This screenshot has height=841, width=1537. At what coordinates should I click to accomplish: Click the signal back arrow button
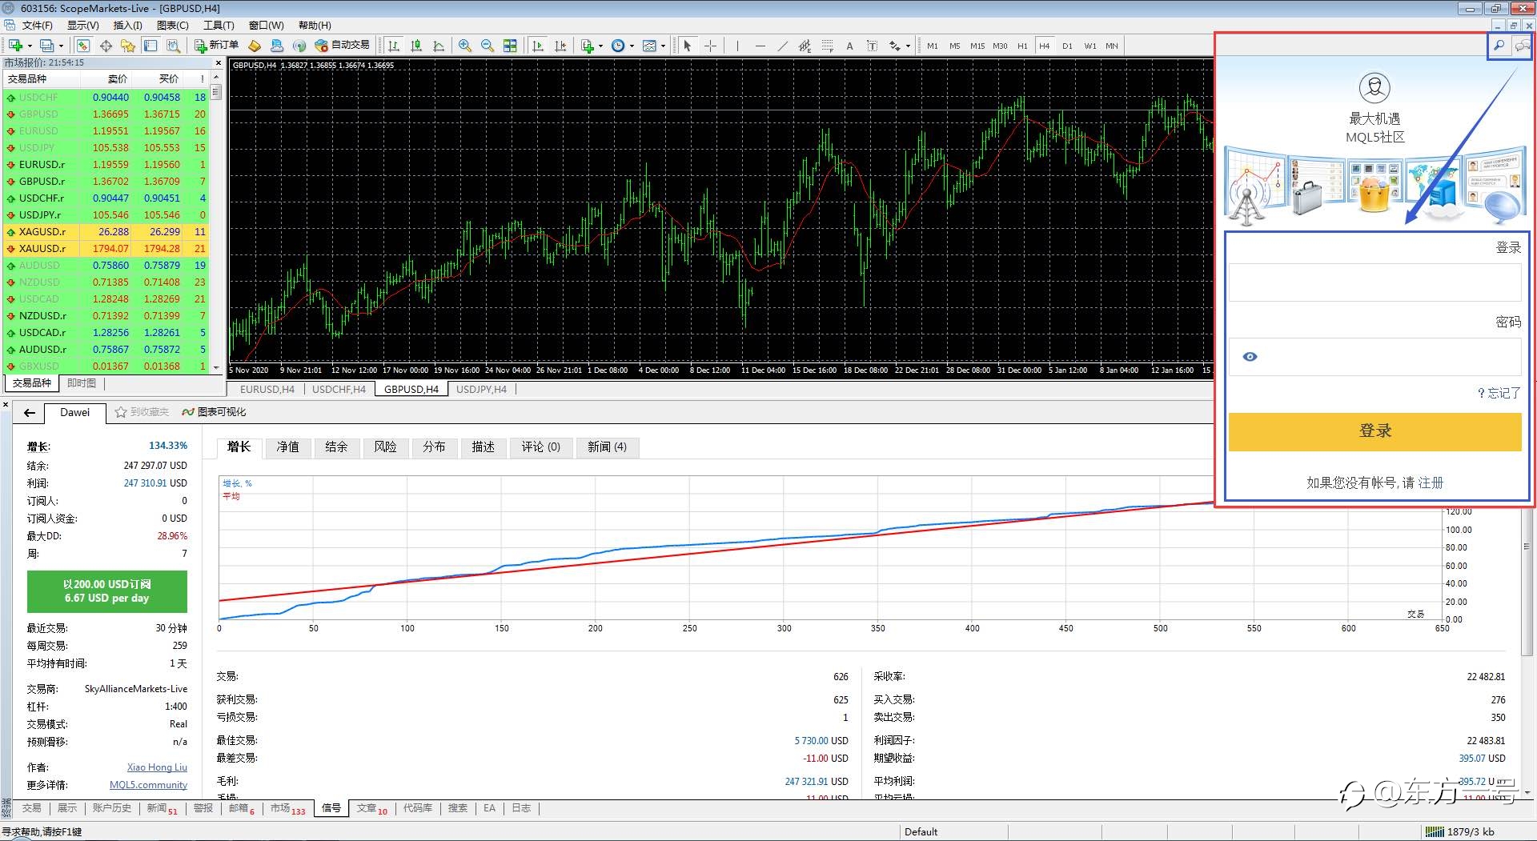[30, 413]
